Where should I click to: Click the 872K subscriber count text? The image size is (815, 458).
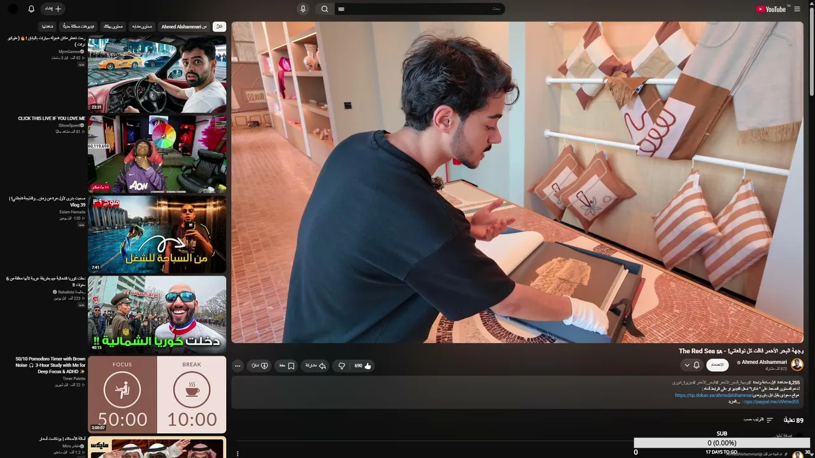tap(776, 369)
